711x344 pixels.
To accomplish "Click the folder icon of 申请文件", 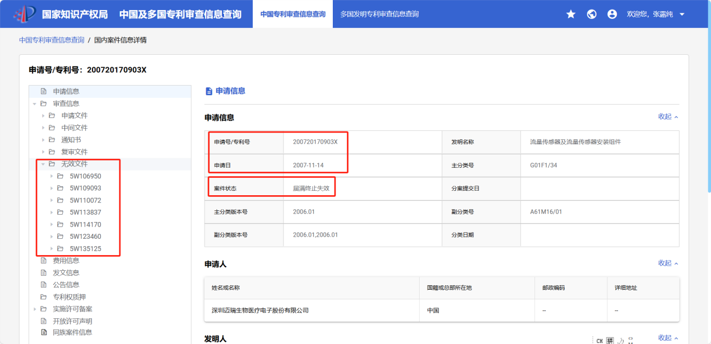I will point(52,116).
